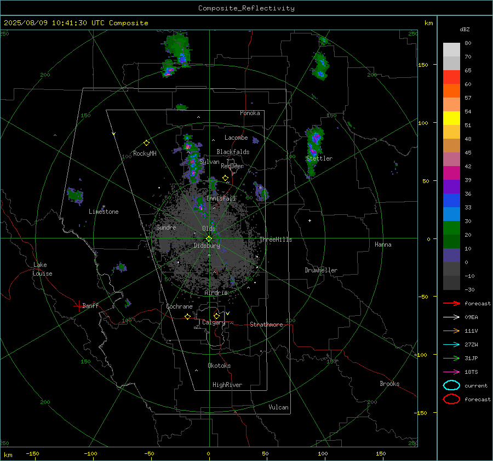Click the Sylvan city label
Screen dimensions: 493x461
pyautogui.click(x=209, y=162)
